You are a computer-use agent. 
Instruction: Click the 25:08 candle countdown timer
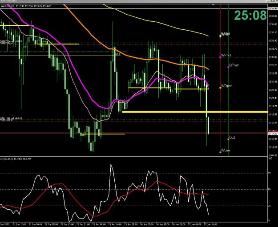tap(250, 16)
